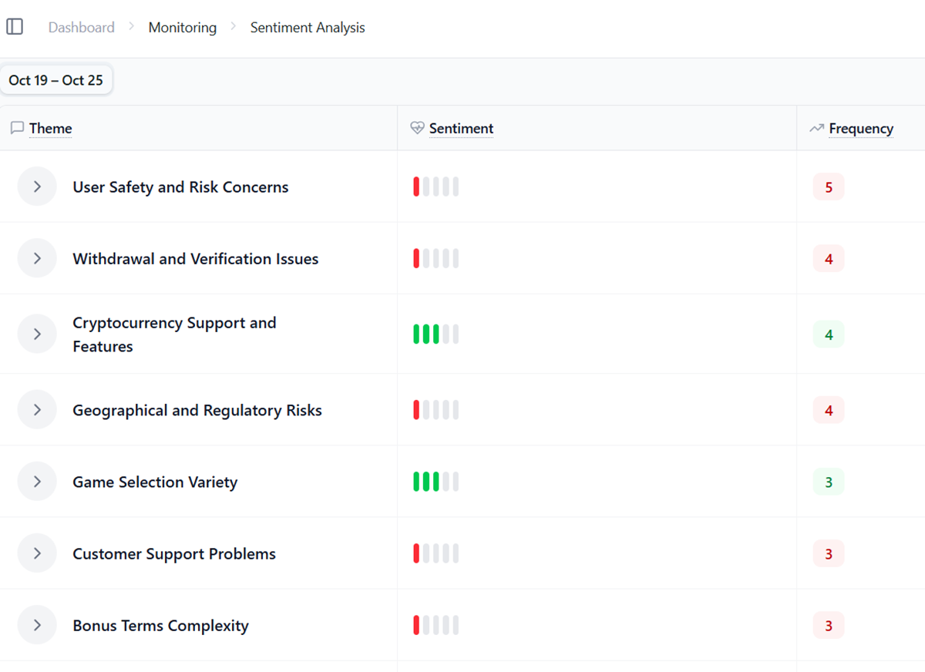Sort by the Sentiment column header
925x672 pixels.
[x=461, y=129]
